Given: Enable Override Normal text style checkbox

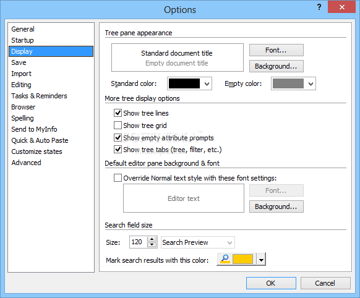Looking at the screenshot, I should pos(118,178).
